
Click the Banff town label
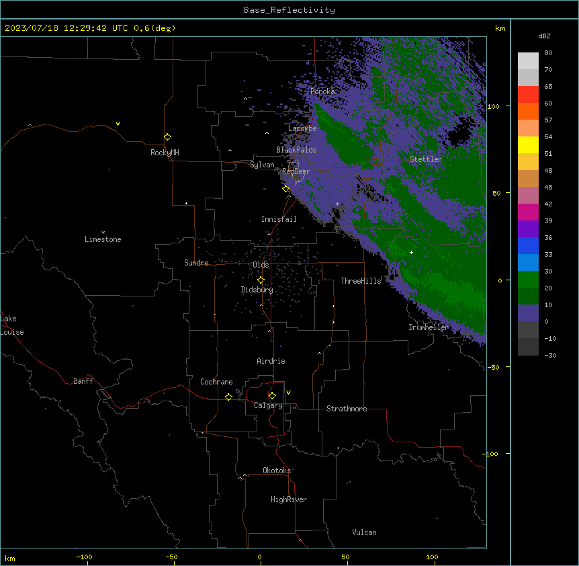pyautogui.click(x=83, y=381)
